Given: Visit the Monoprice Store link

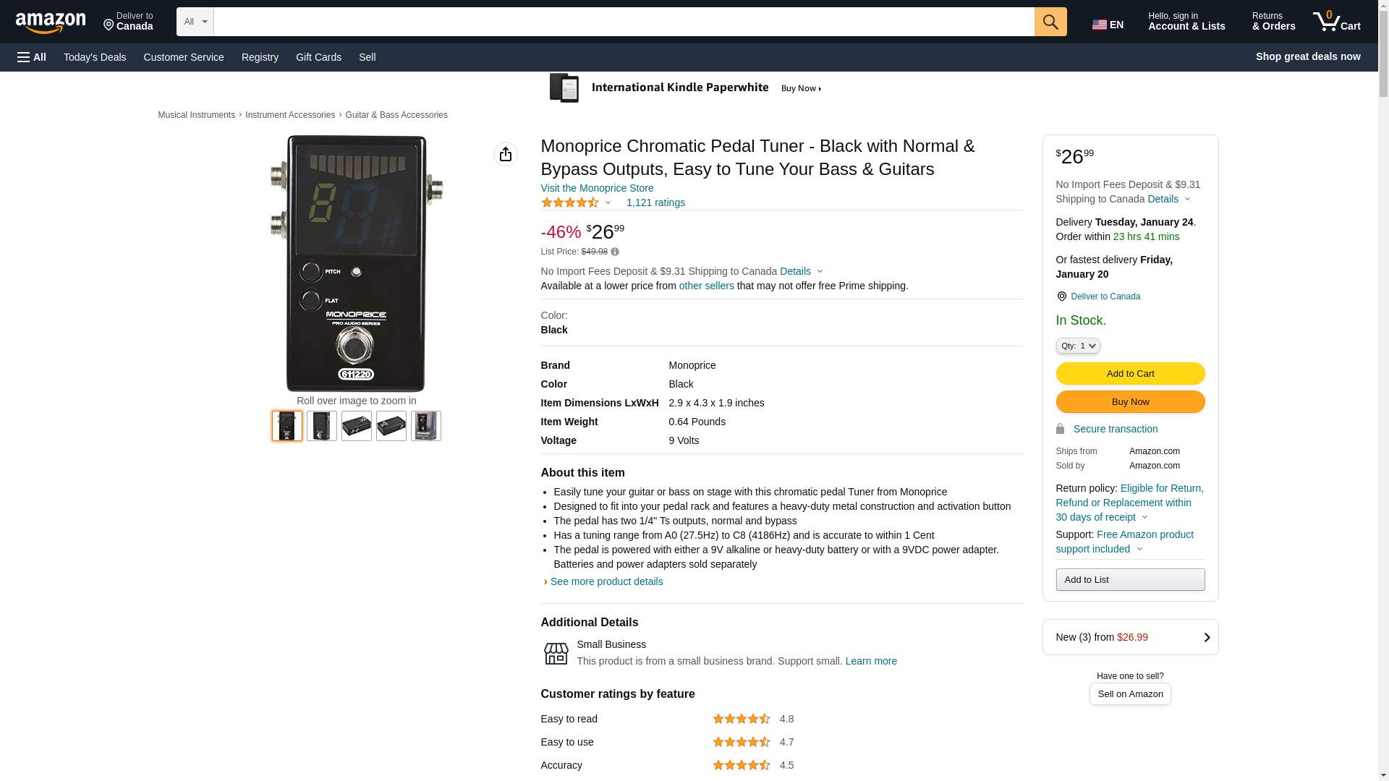Looking at the screenshot, I should point(597,188).
